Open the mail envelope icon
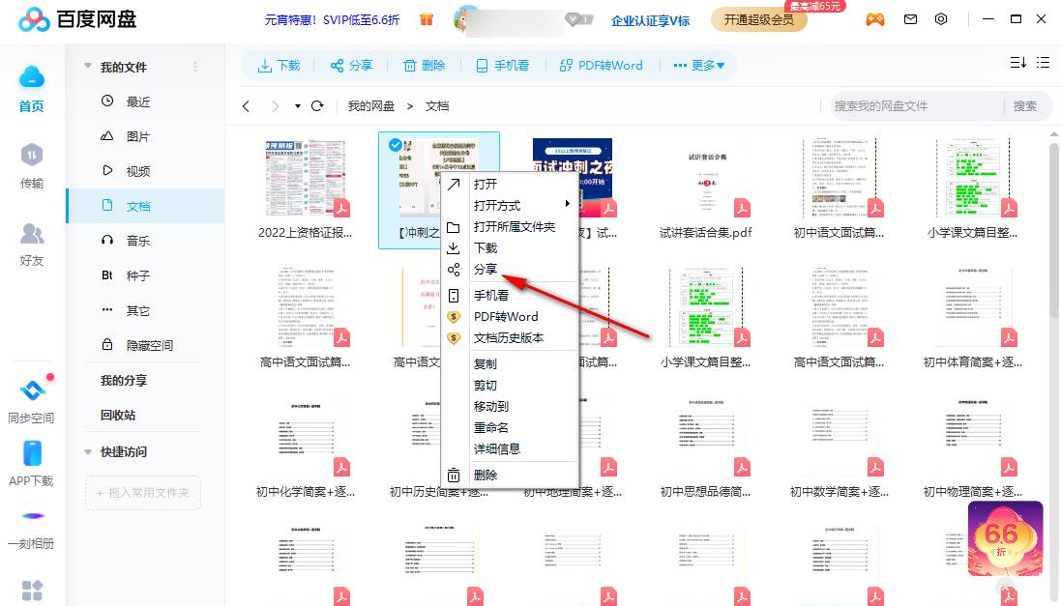Screen dimensions: 1061x606 click(x=910, y=19)
